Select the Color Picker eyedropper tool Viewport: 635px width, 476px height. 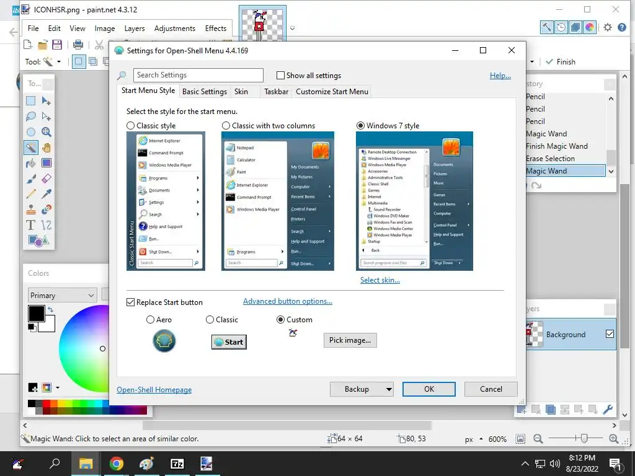(x=46, y=194)
